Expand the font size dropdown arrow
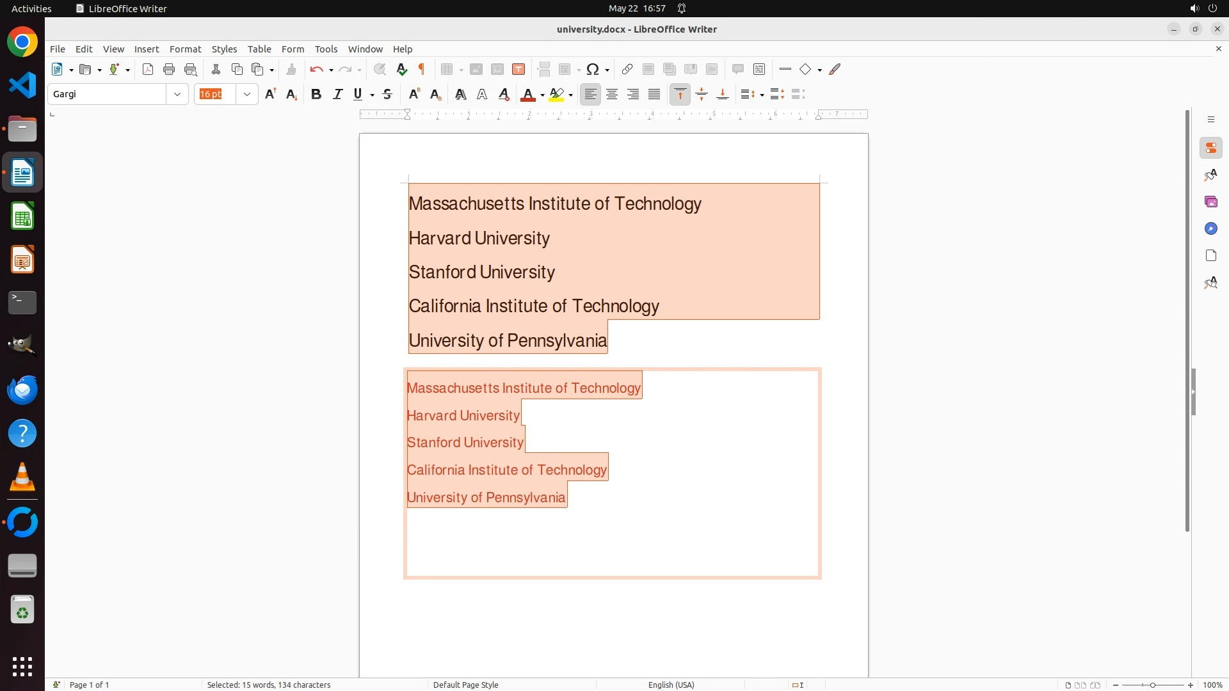Image resolution: width=1229 pixels, height=691 pixels. (247, 95)
